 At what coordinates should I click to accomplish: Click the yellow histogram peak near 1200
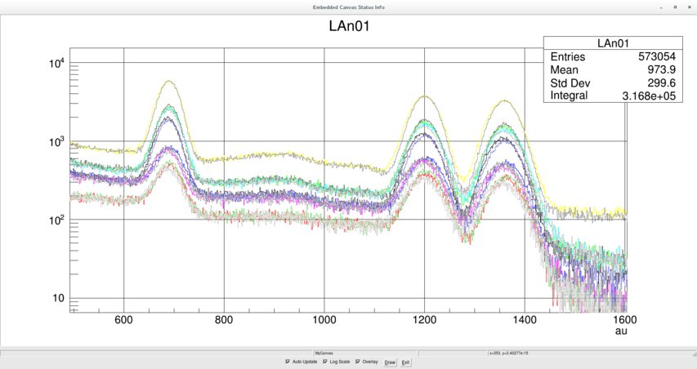(425, 96)
